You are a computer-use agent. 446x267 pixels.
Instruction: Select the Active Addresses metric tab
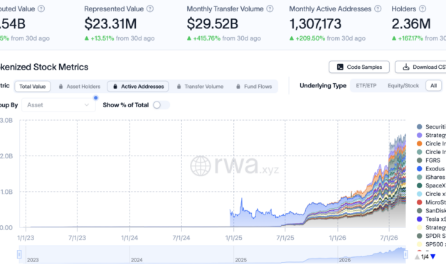pyautogui.click(x=138, y=87)
